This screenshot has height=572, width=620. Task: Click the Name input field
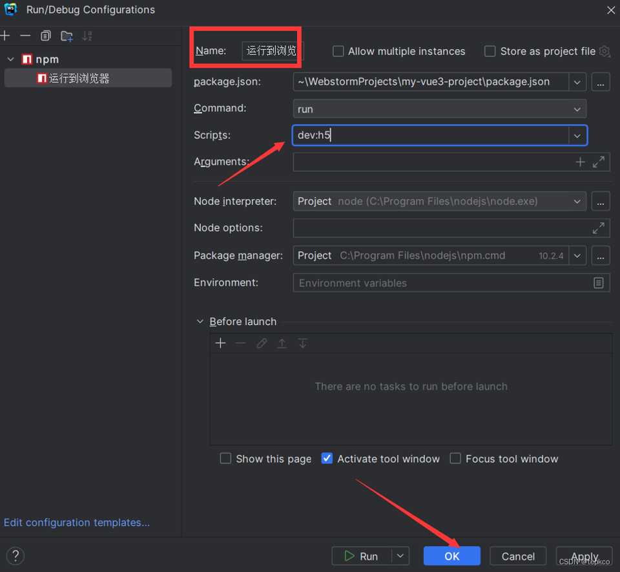click(273, 50)
